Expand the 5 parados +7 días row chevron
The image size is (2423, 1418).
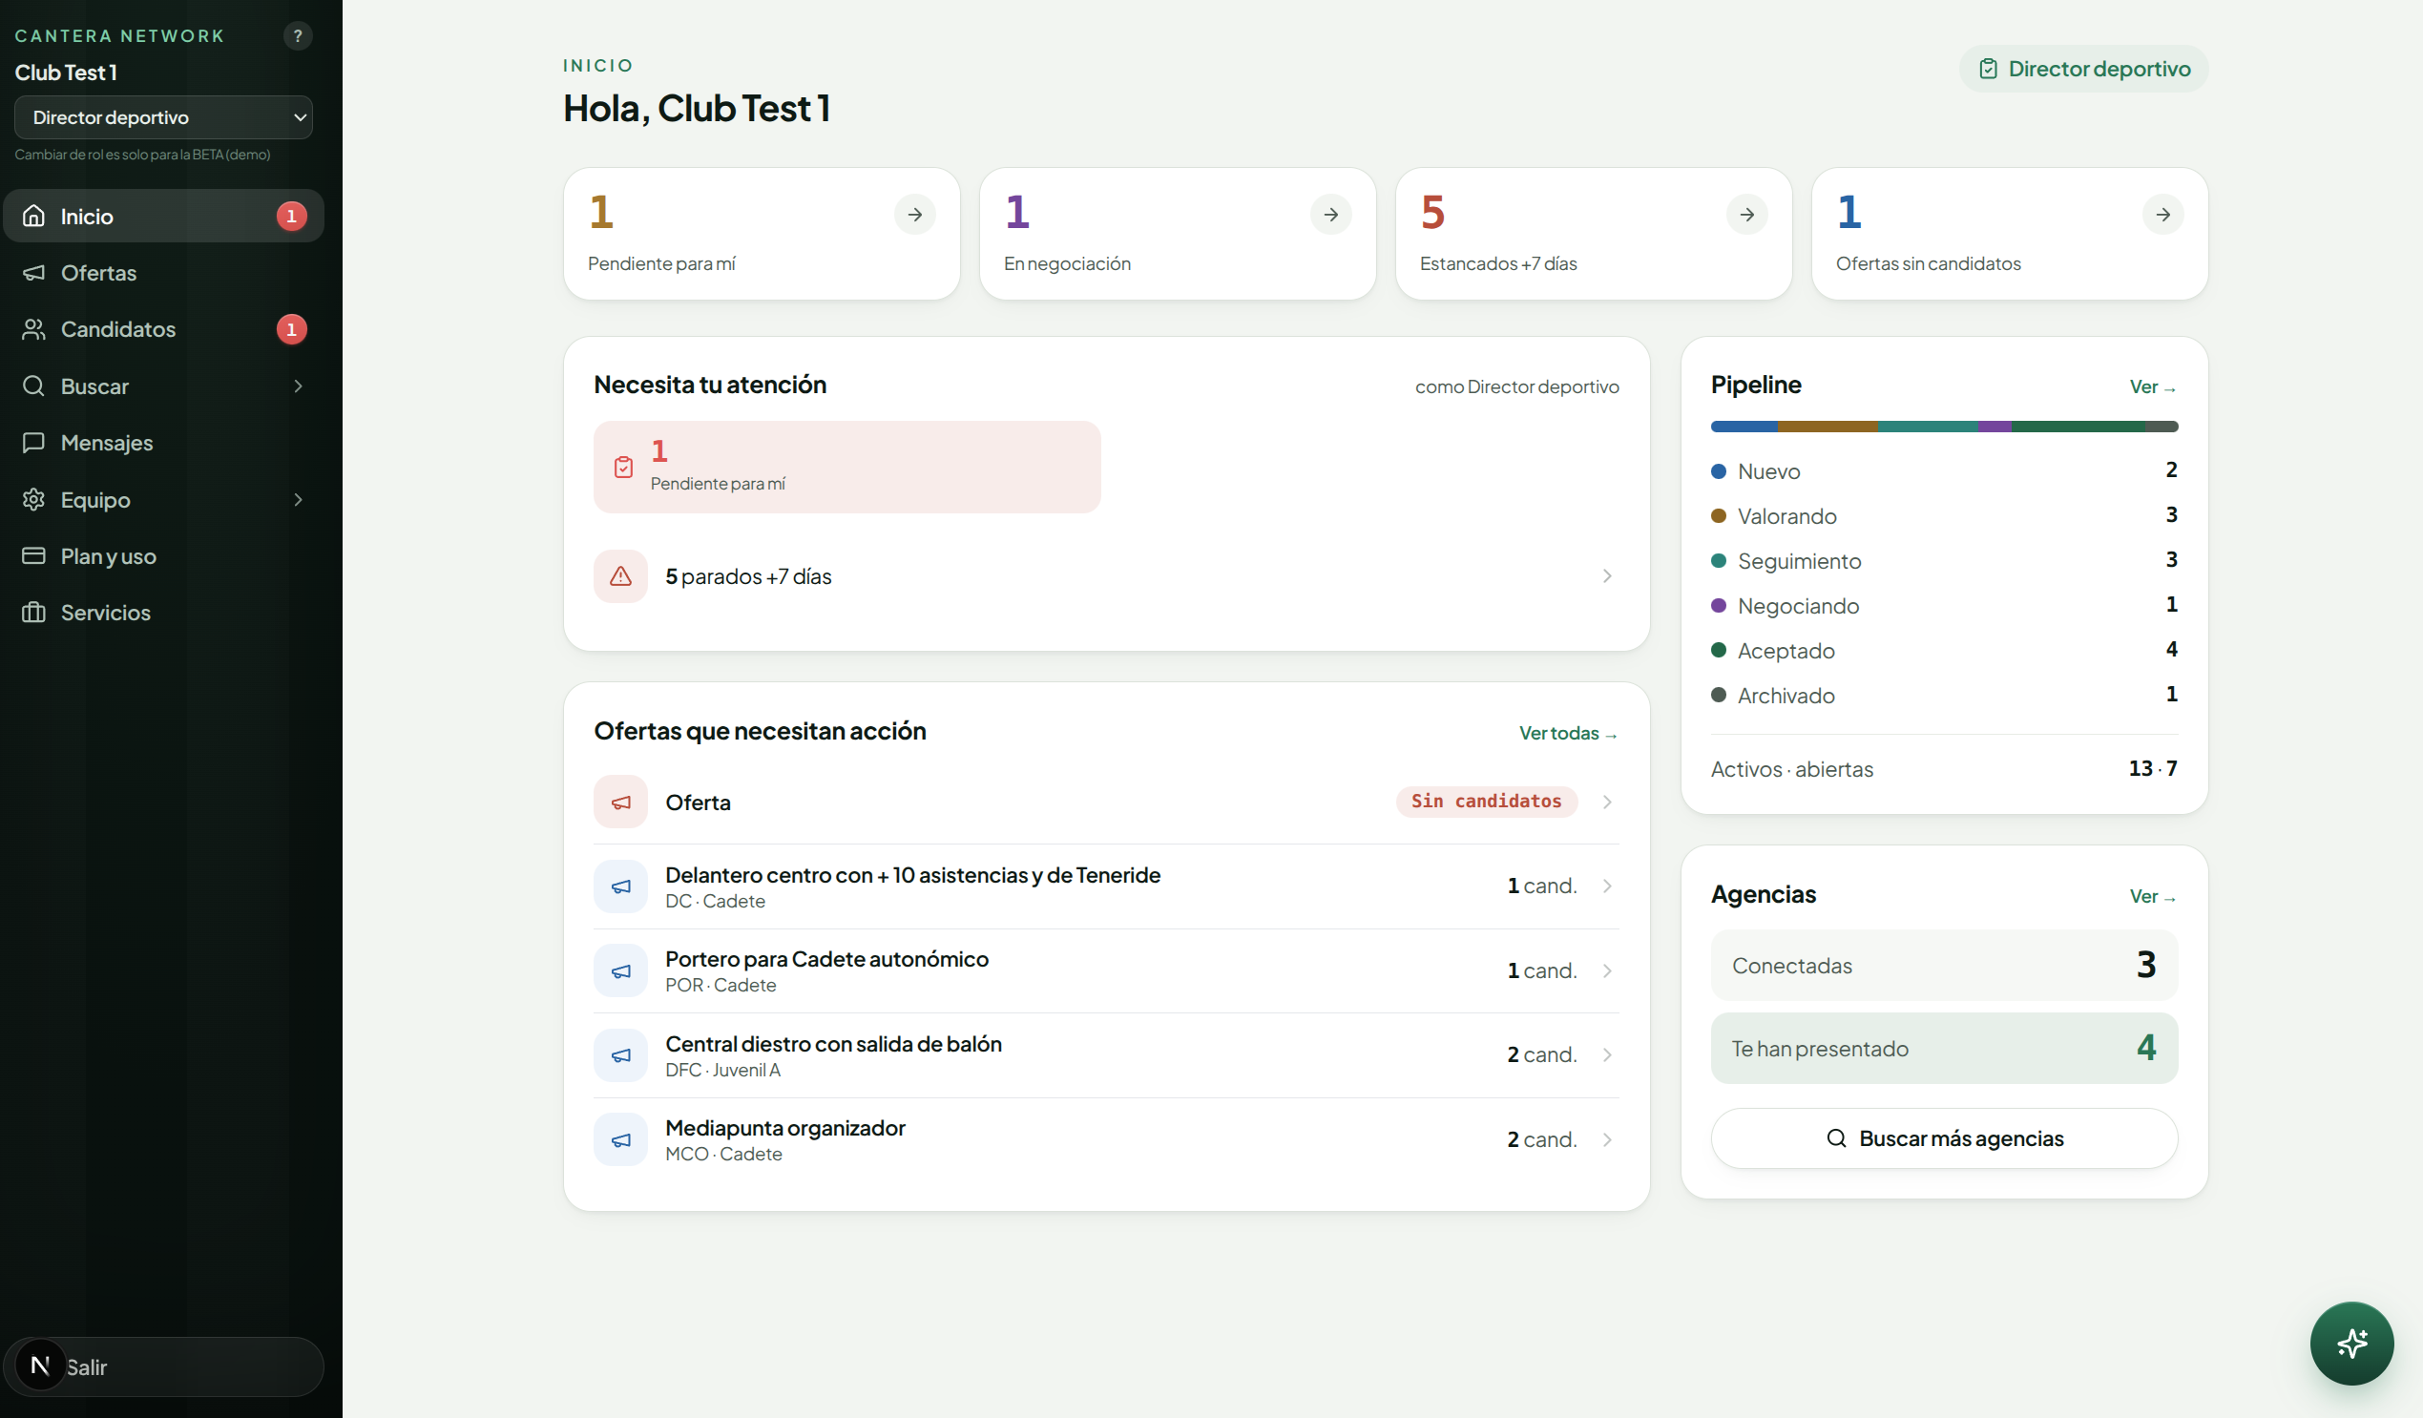coord(1607,575)
